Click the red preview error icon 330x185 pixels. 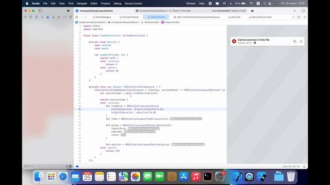pos(234,41)
